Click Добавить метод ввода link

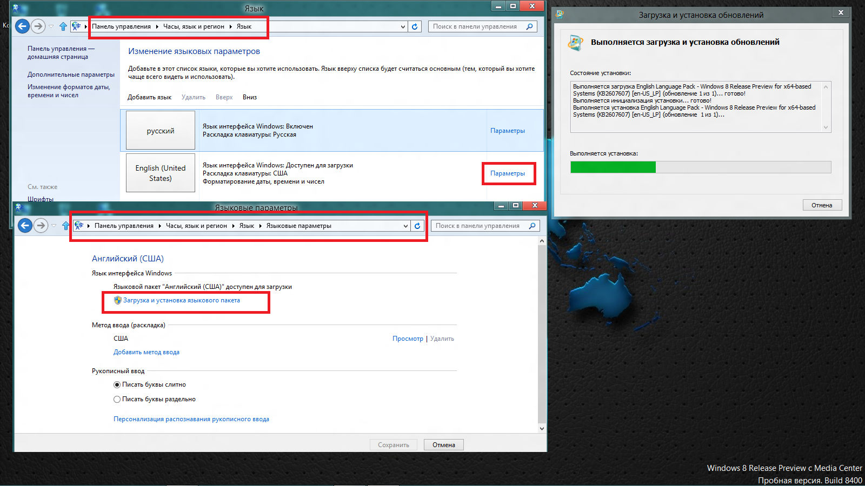pos(147,352)
